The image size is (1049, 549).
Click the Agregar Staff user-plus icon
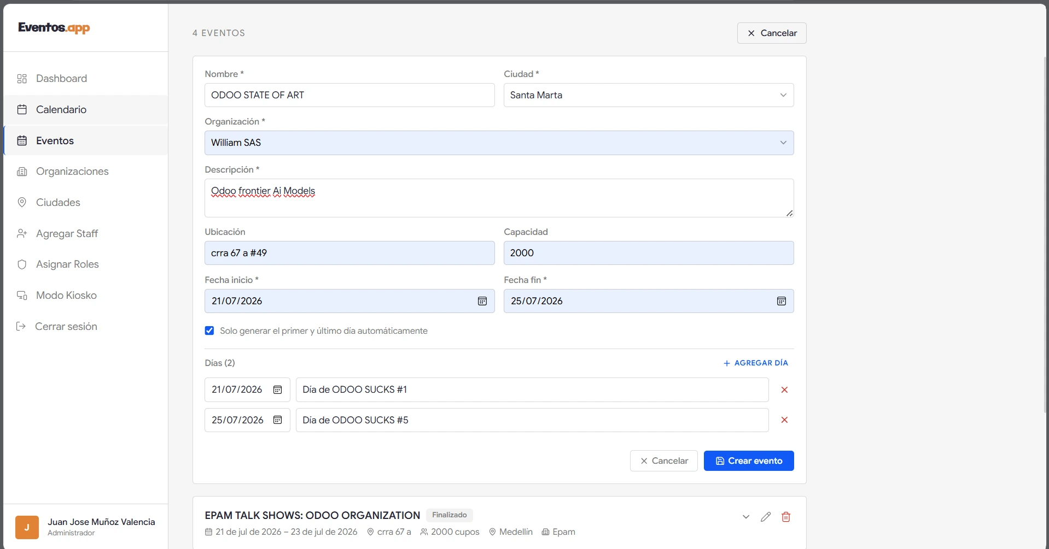pos(22,234)
